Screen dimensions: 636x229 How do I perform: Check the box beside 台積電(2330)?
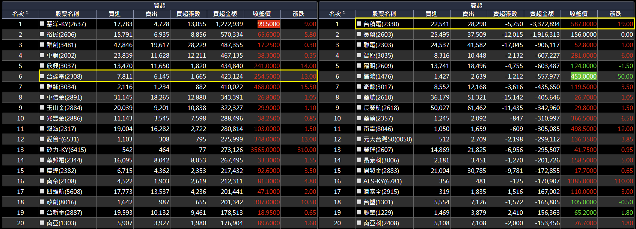pyautogui.click(x=359, y=24)
